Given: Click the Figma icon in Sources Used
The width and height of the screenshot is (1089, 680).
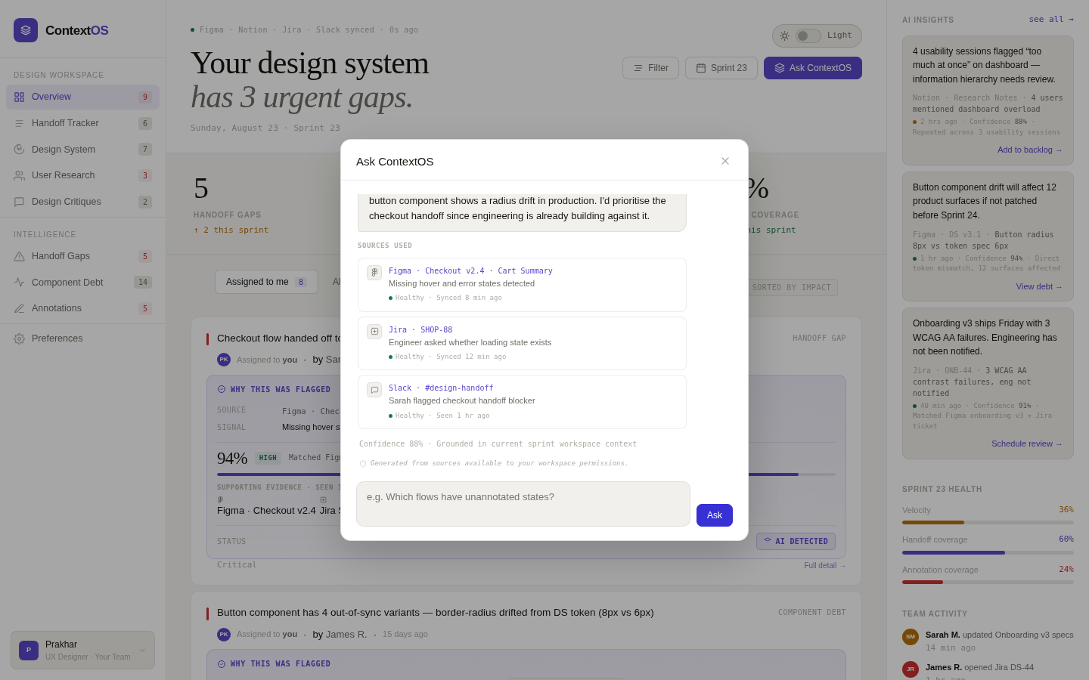Looking at the screenshot, I should [374, 273].
